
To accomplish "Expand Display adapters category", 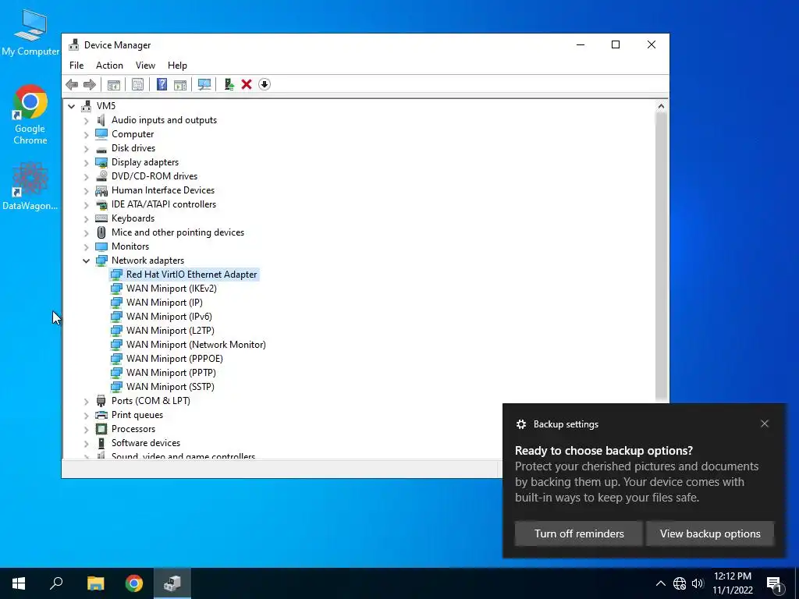I will click(86, 163).
